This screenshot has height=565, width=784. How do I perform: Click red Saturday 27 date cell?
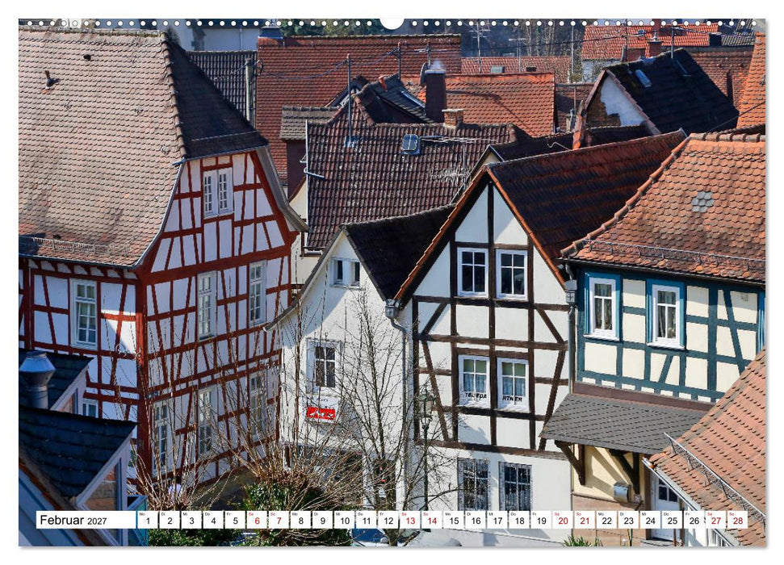(x=716, y=520)
